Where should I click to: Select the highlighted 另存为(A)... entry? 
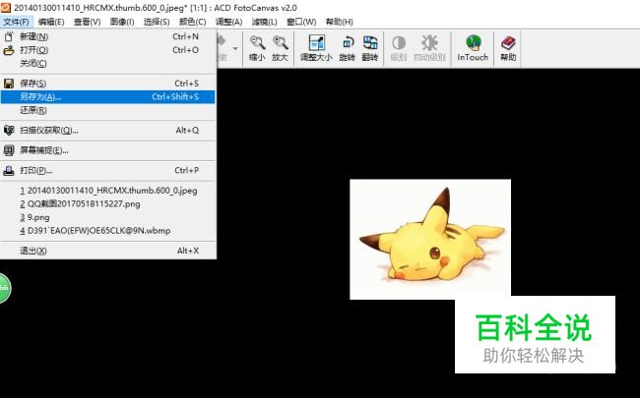tap(107, 97)
